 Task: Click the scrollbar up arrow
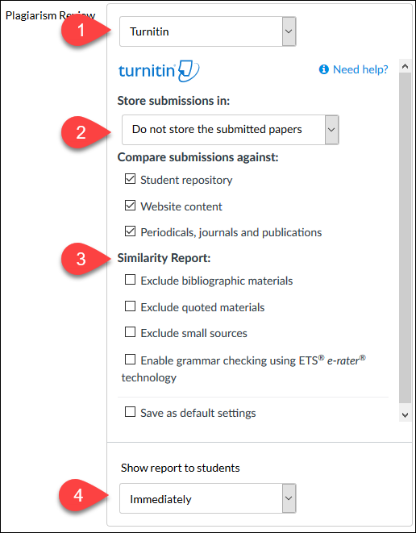[x=405, y=67]
